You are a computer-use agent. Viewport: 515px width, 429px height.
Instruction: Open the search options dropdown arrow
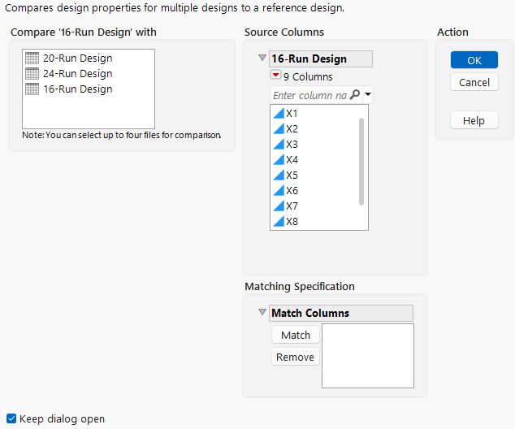(368, 95)
